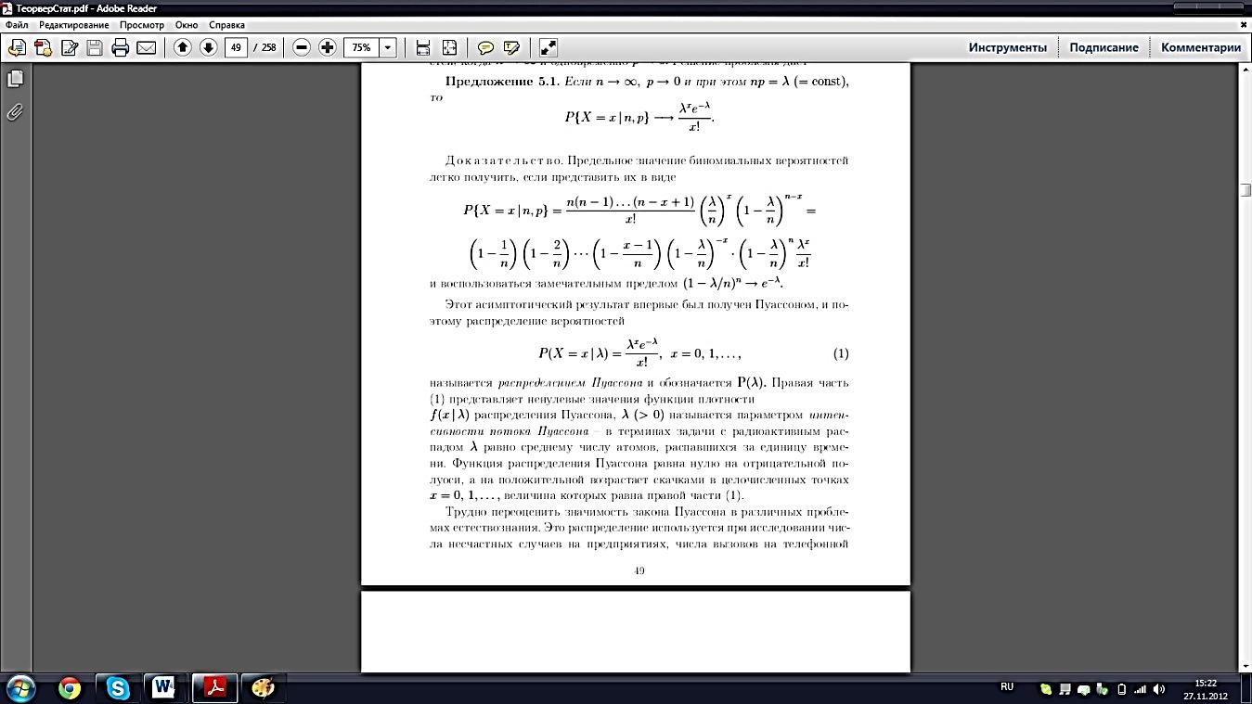Click the battery status tray icon

1121,689
